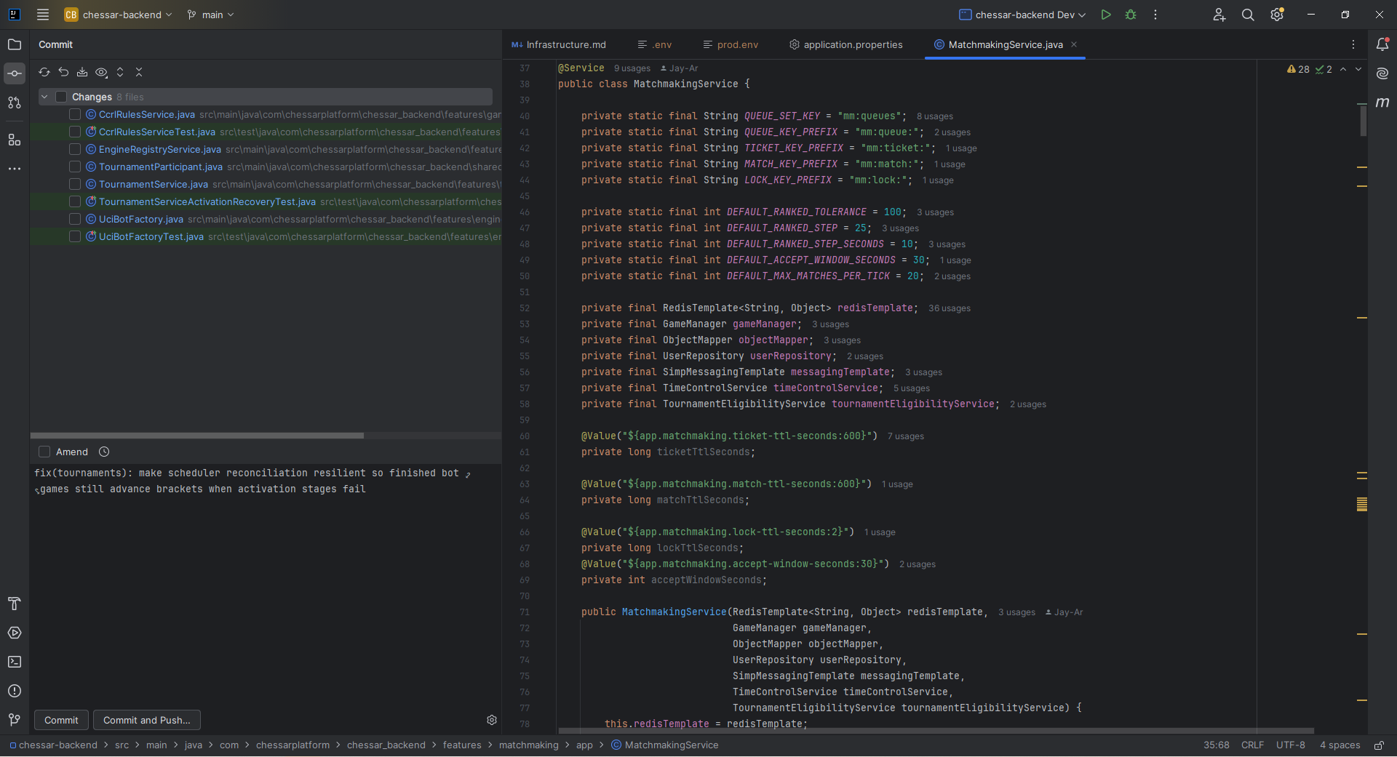Open the main hamburger menu
Screen dimensions: 1397x757
(x=43, y=15)
